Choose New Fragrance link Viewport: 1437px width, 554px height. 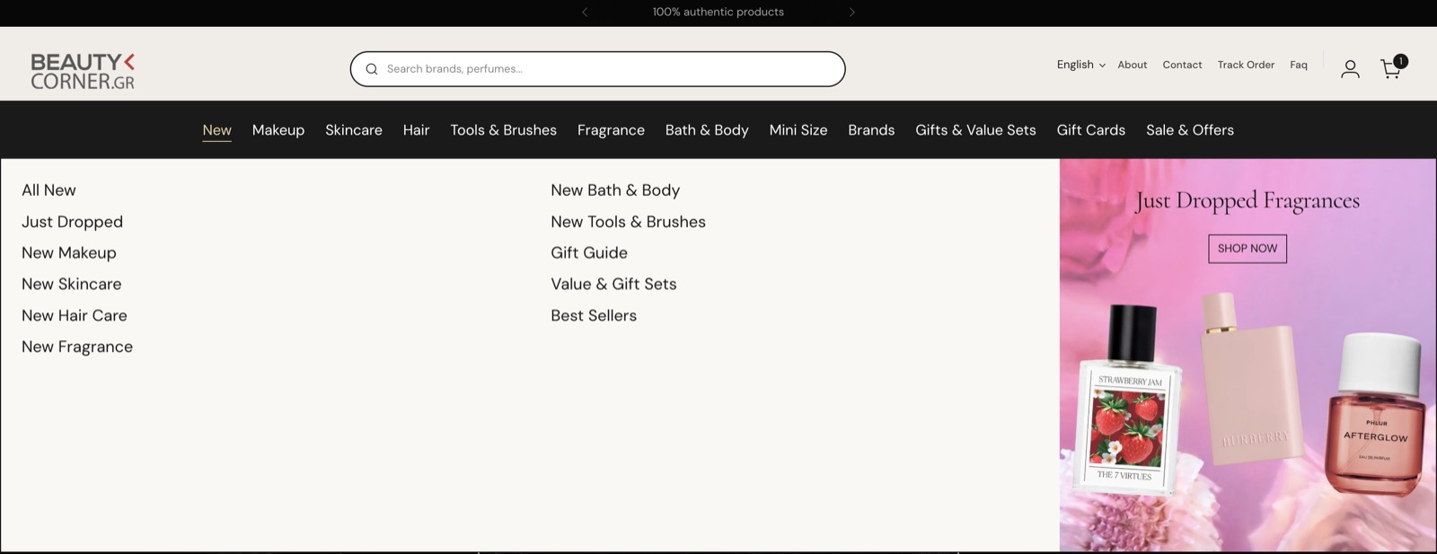coord(77,347)
